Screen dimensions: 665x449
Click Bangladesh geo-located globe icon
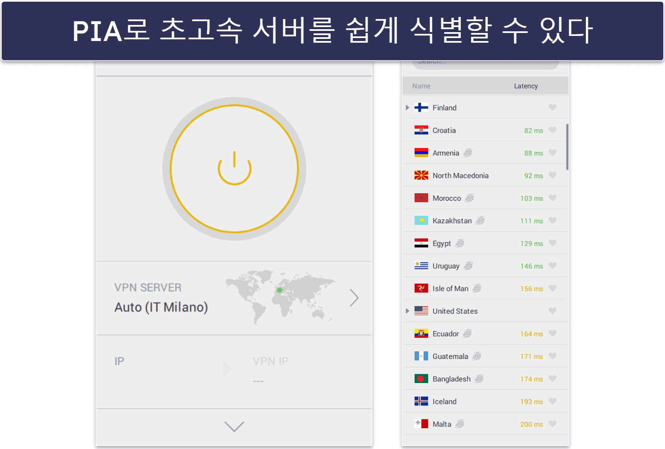479,379
